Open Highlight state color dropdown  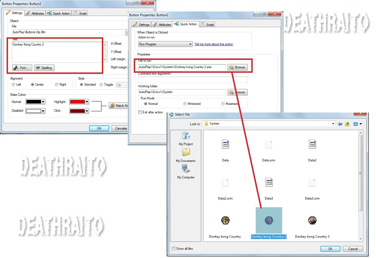(x=87, y=102)
